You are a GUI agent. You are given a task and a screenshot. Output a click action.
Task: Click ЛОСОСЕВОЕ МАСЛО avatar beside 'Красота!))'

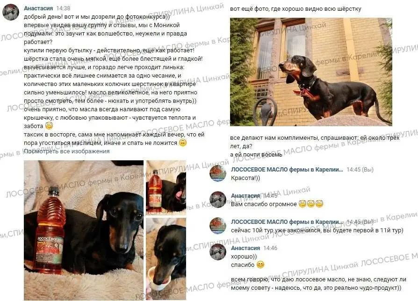click(218, 173)
